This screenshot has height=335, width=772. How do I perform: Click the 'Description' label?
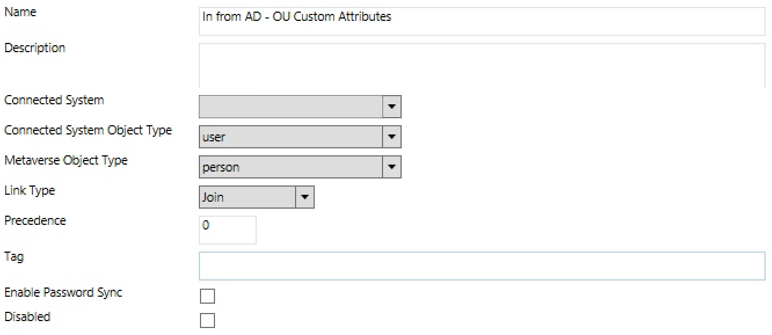tap(35, 48)
